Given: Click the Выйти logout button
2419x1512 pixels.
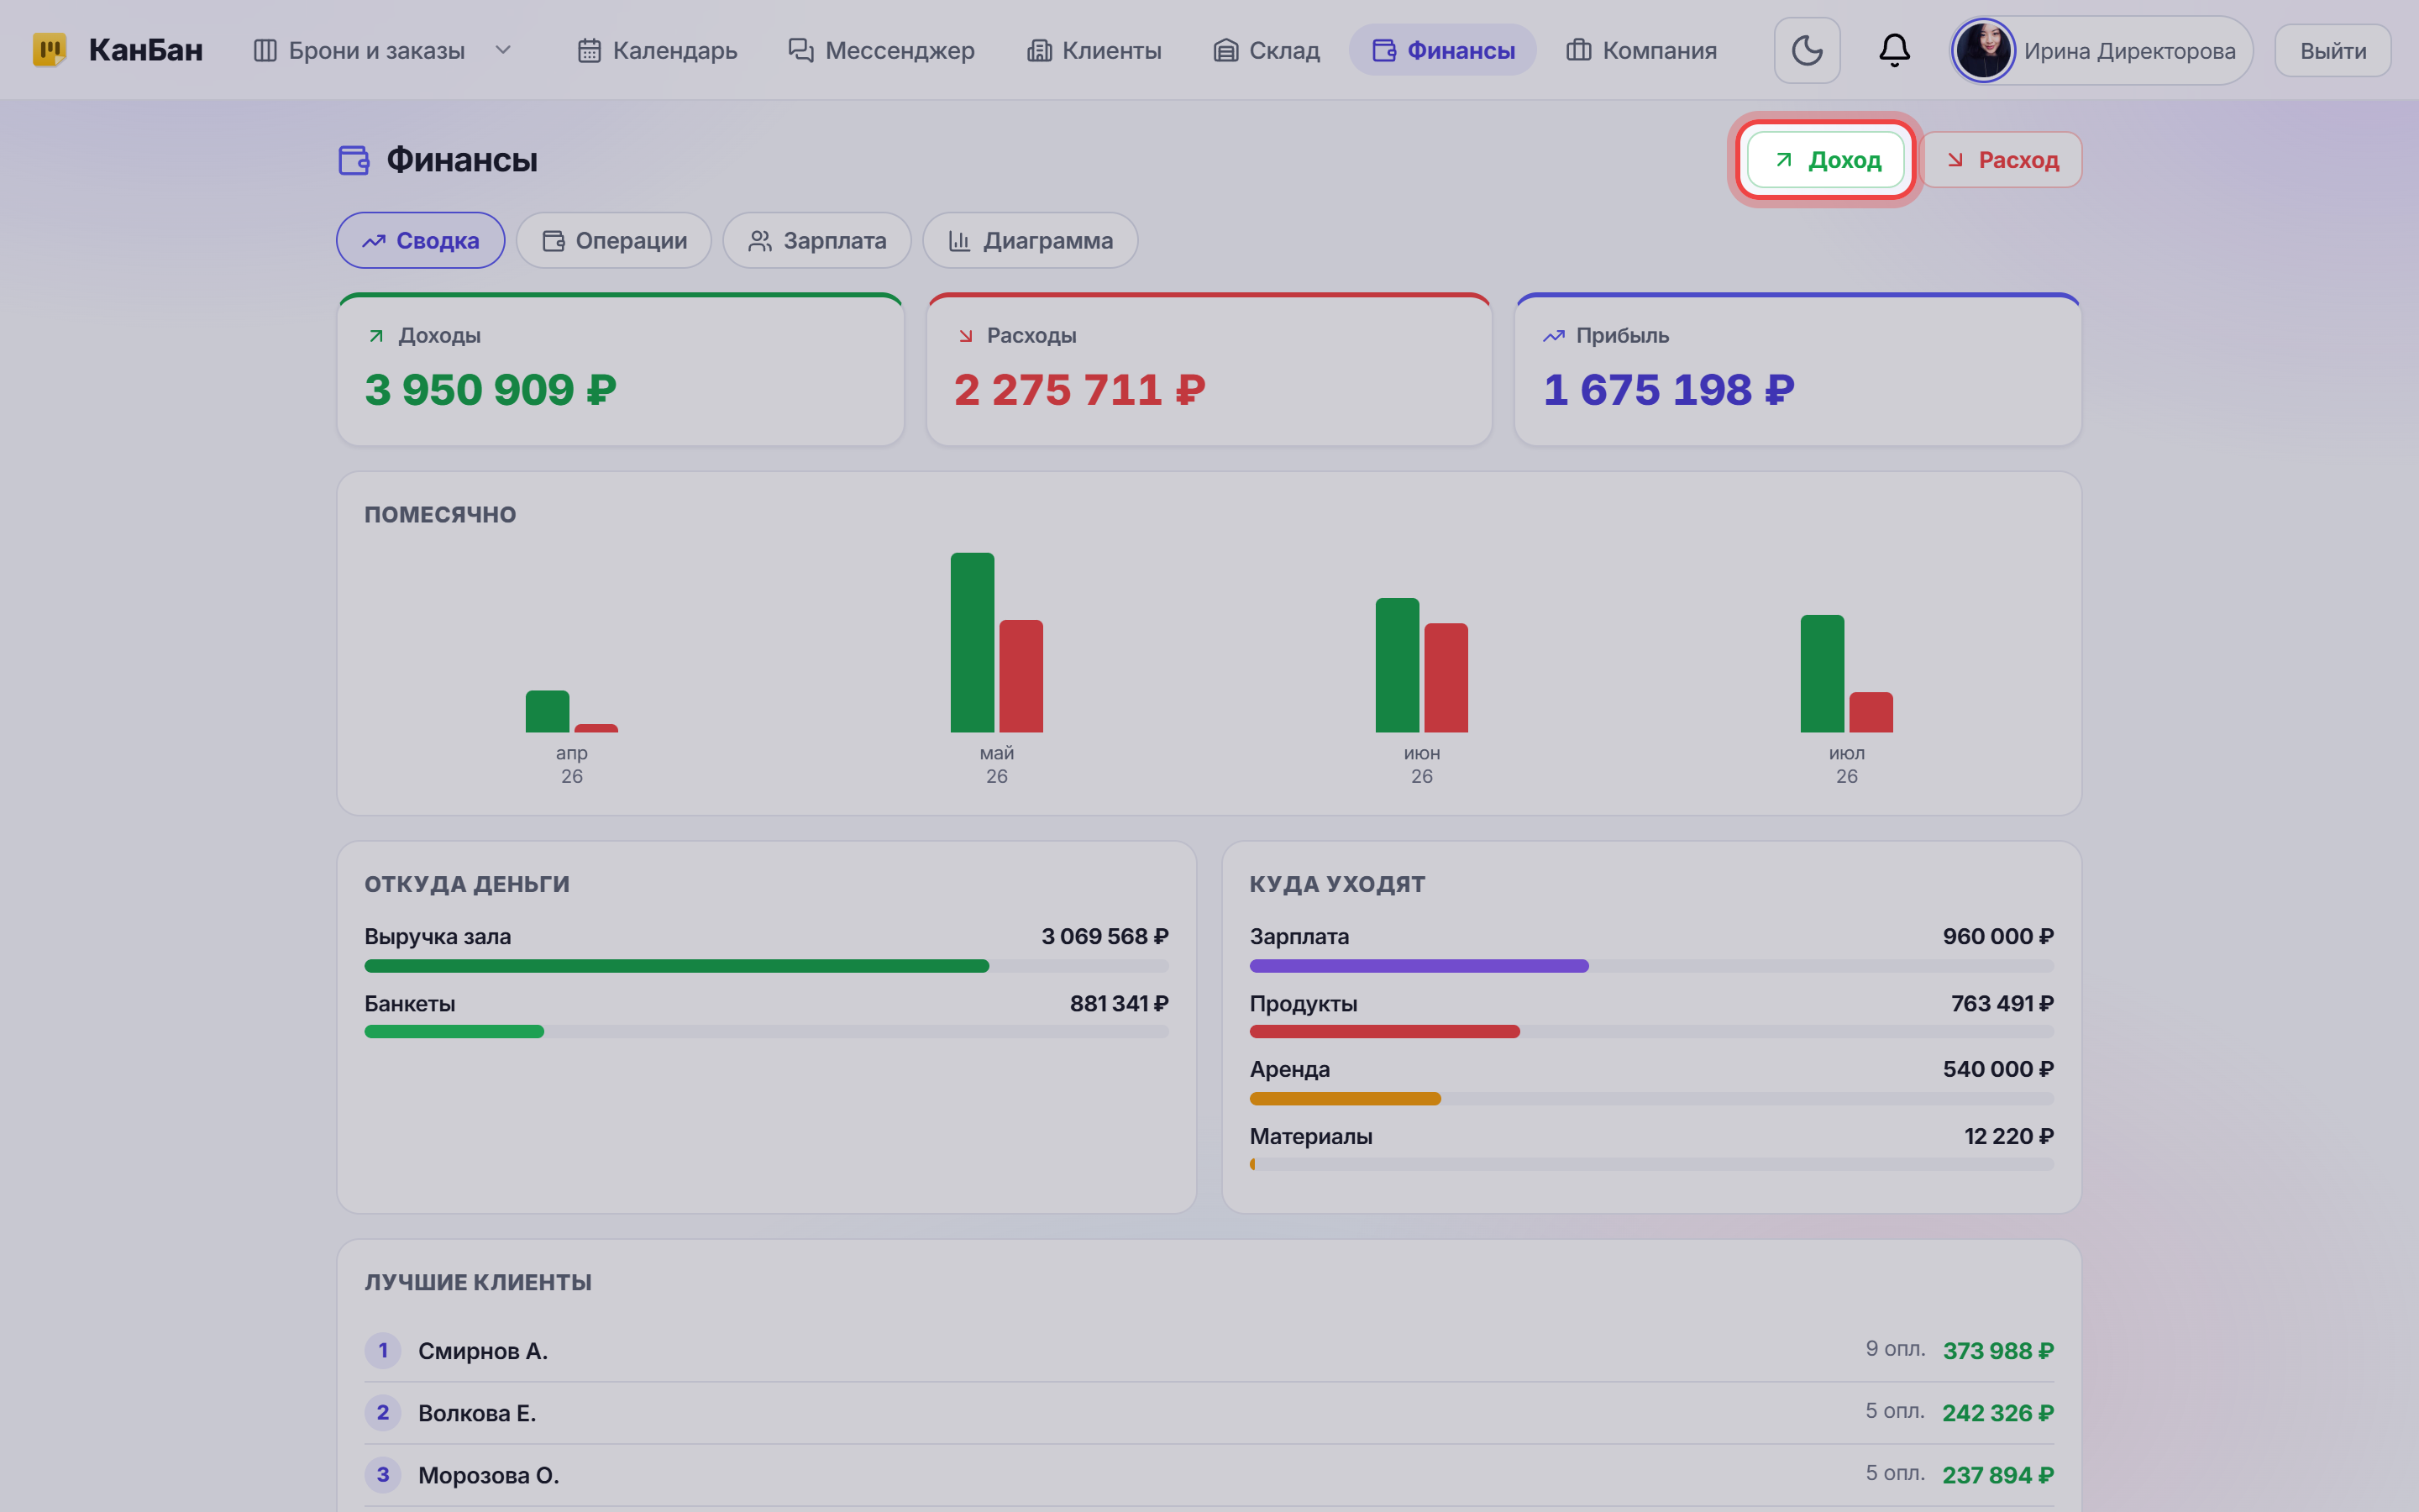Looking at the screenshot, I should [x=2332, y=50].
